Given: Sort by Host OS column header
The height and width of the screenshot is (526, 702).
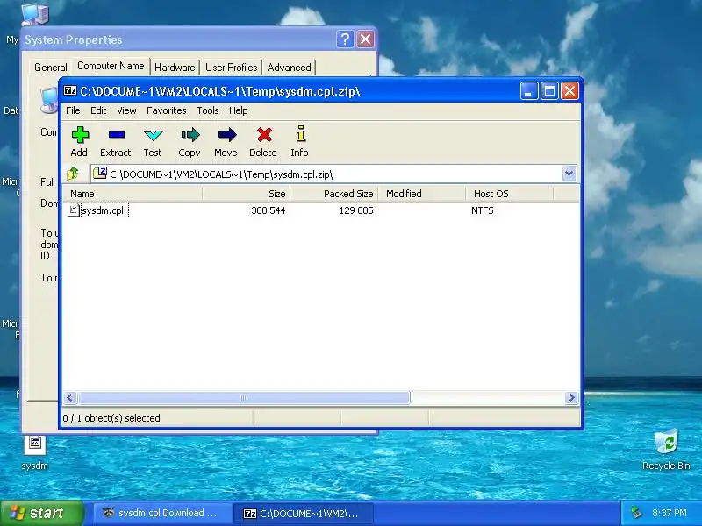Looking at the screenshot, I should 510,194.
